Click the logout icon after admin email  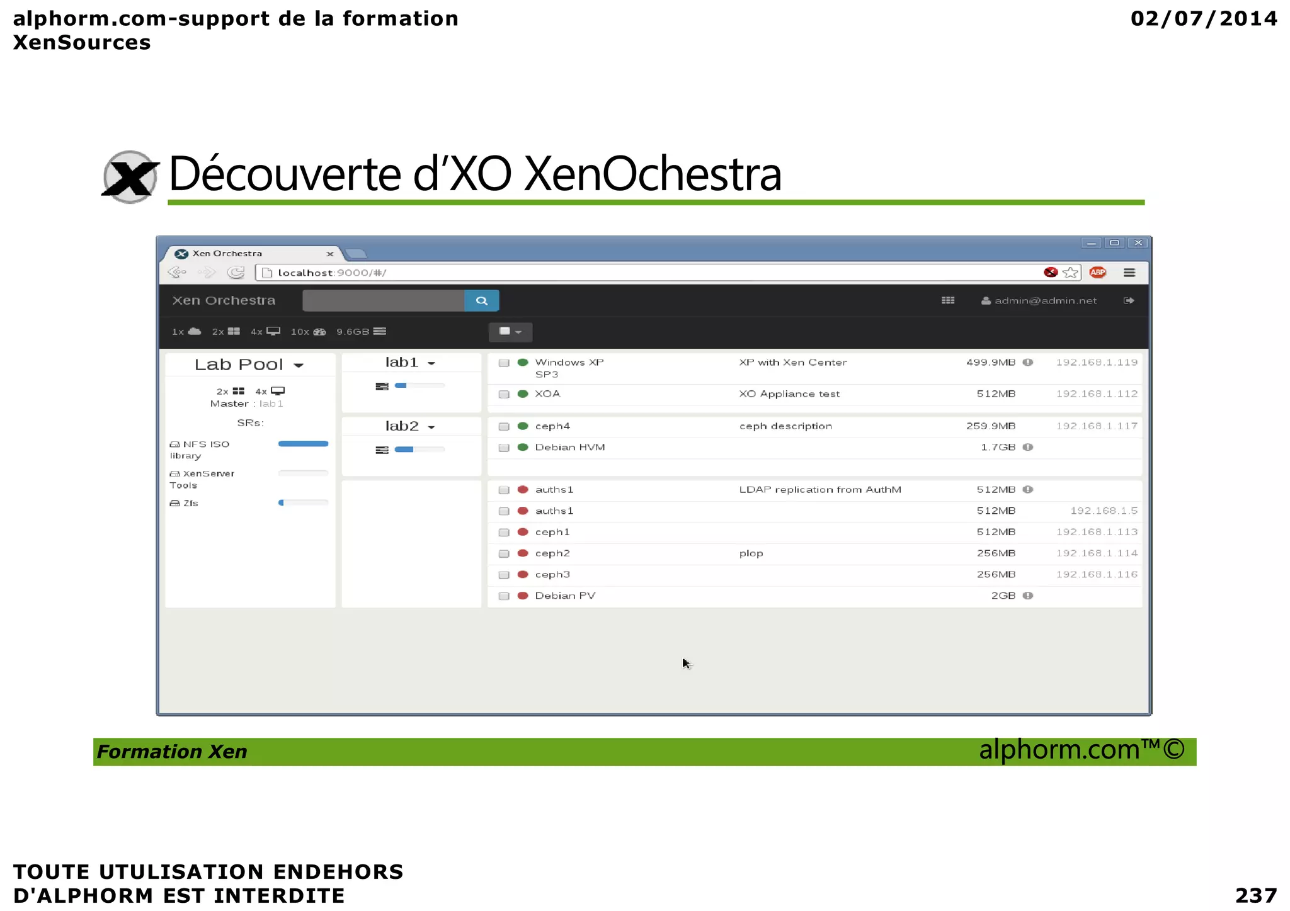pyautogui.click(x=1129, y=301)
